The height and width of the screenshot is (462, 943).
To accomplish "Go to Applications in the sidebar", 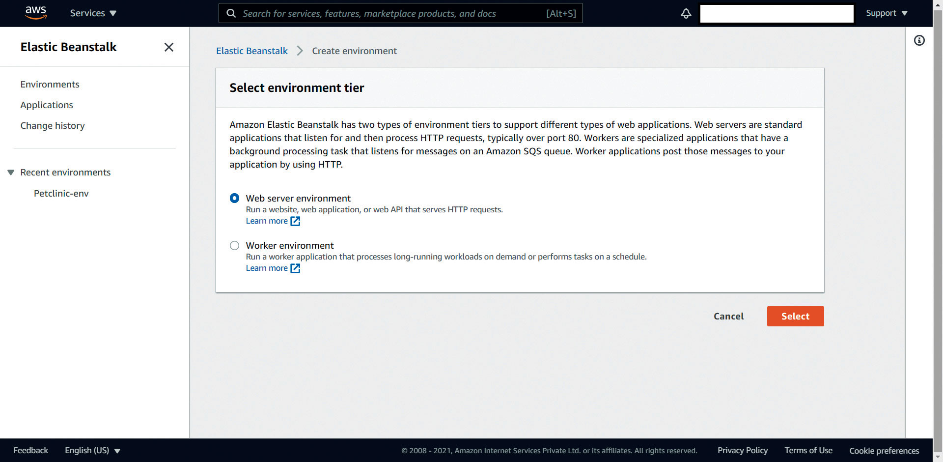I will [x=47, y=105].
